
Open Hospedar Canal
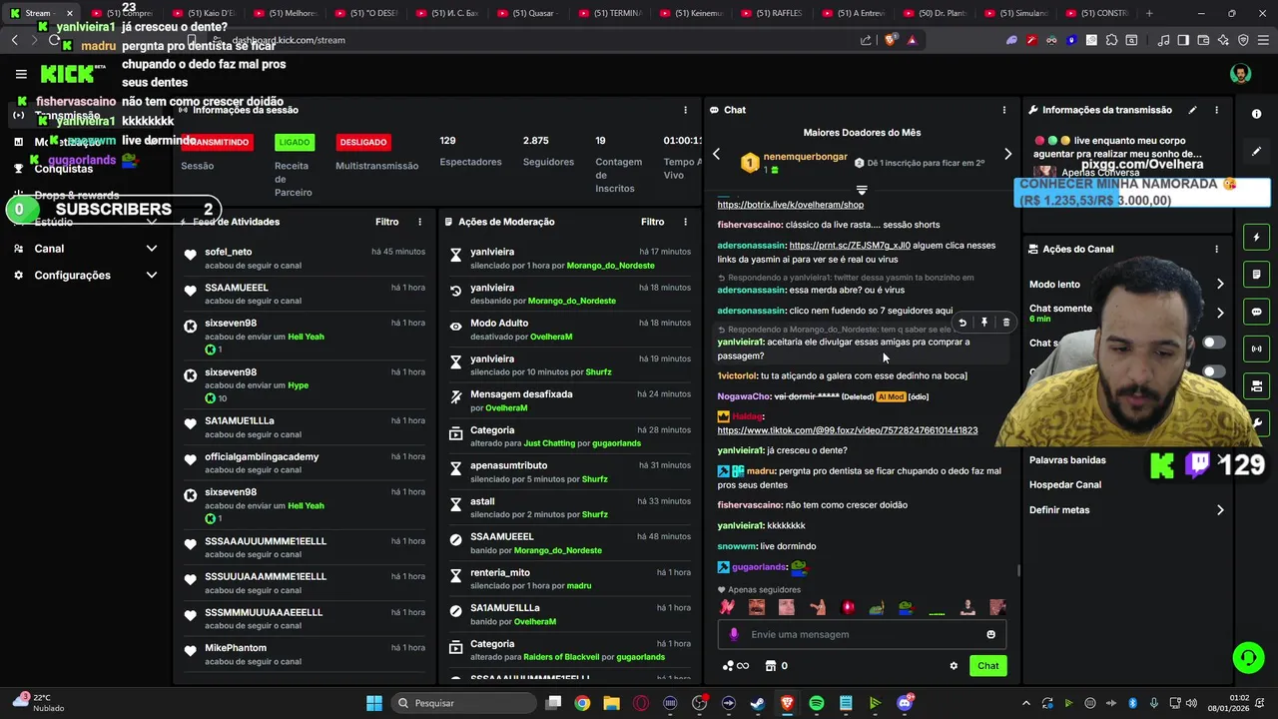pyautogui.click(x=1065, y=484)
